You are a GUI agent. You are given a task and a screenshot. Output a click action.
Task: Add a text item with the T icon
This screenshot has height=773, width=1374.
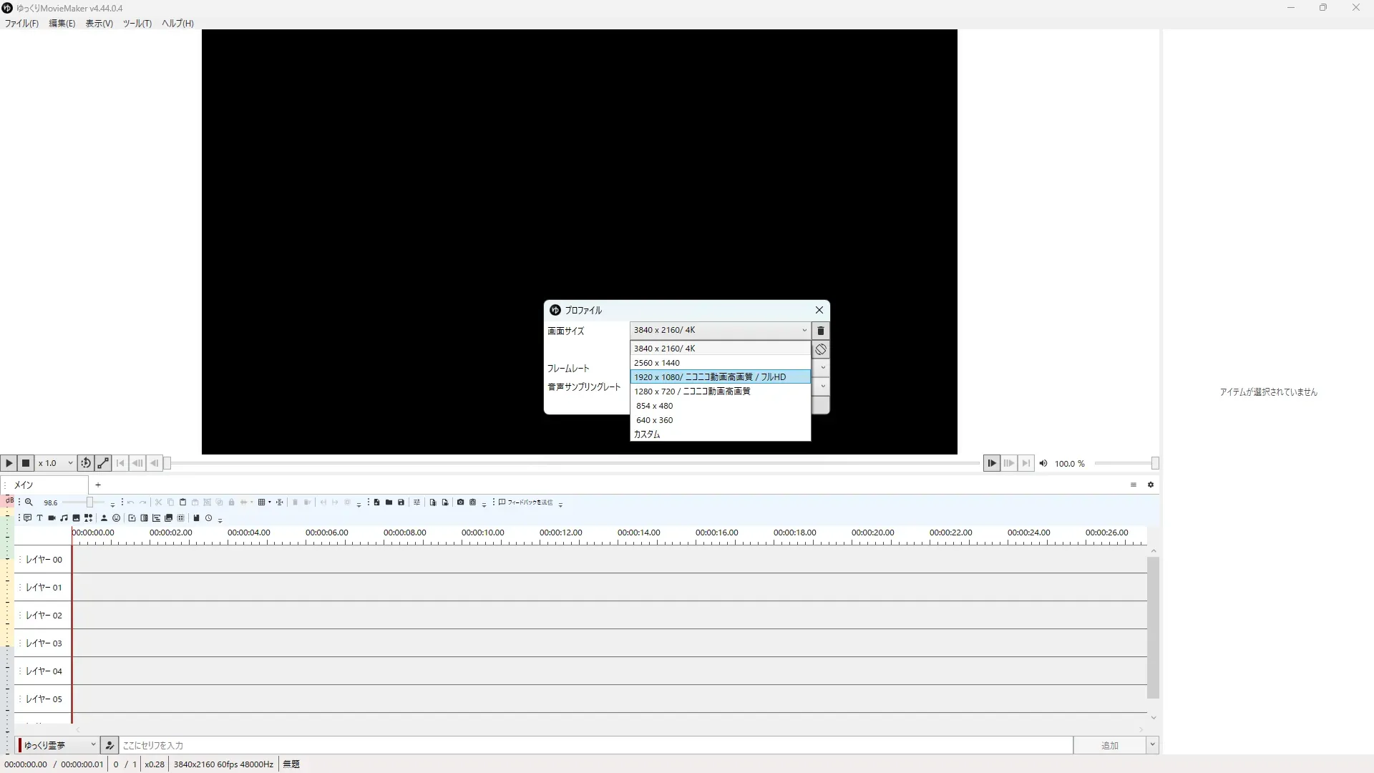39,518
